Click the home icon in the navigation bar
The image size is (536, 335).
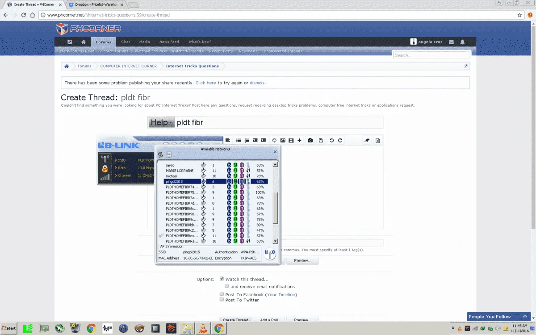[x=84, y=42]
